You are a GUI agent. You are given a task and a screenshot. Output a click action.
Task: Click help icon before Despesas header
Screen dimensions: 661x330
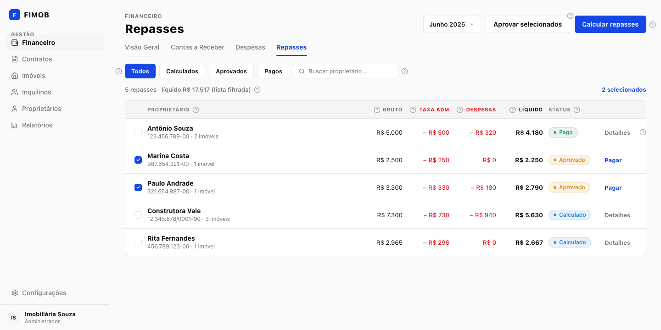459,110
